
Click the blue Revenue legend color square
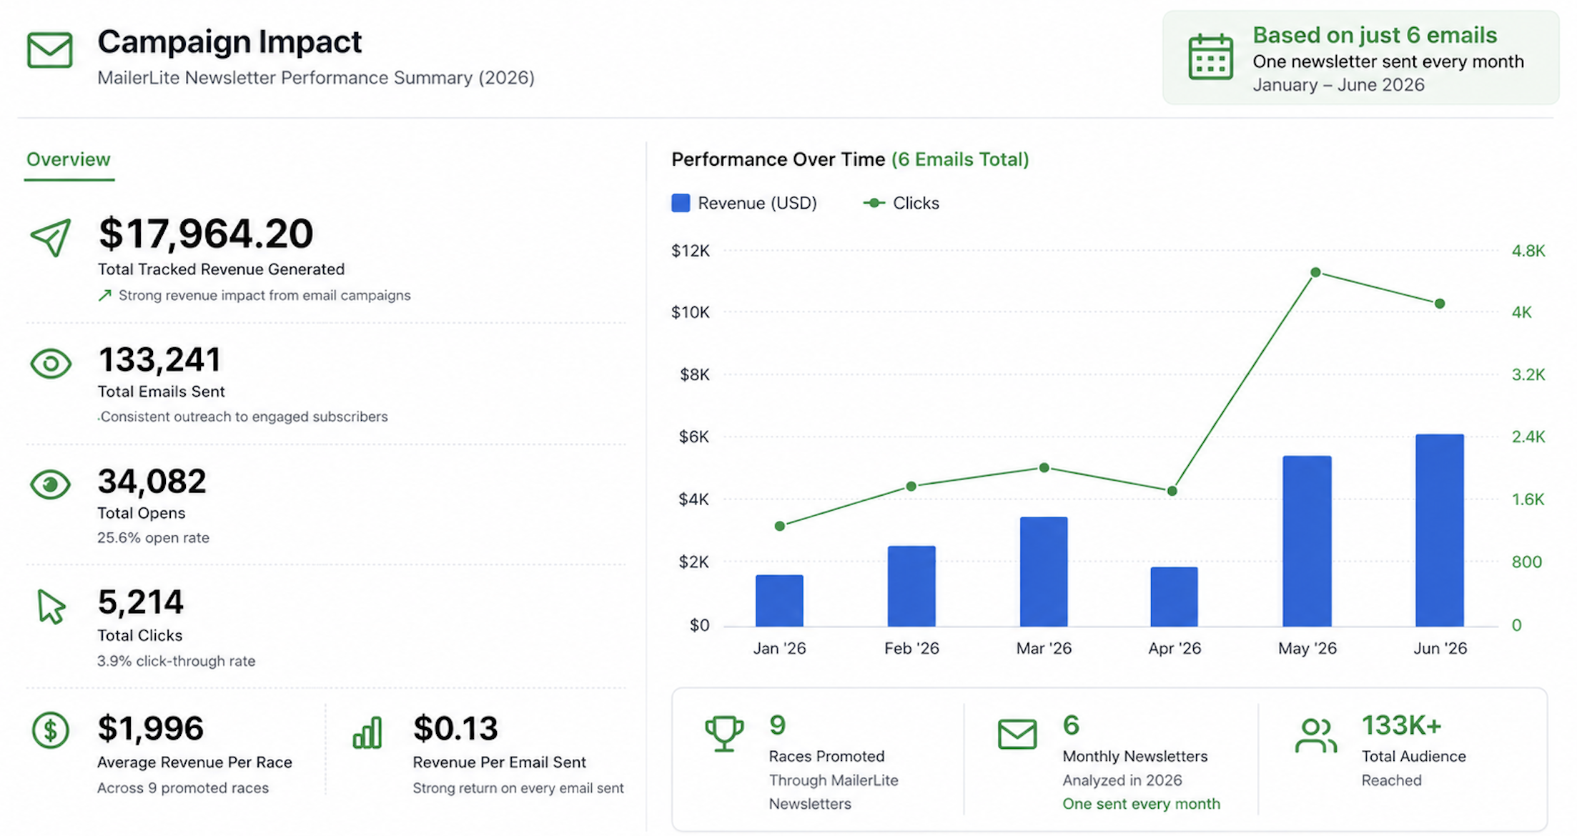coord(681,203)
